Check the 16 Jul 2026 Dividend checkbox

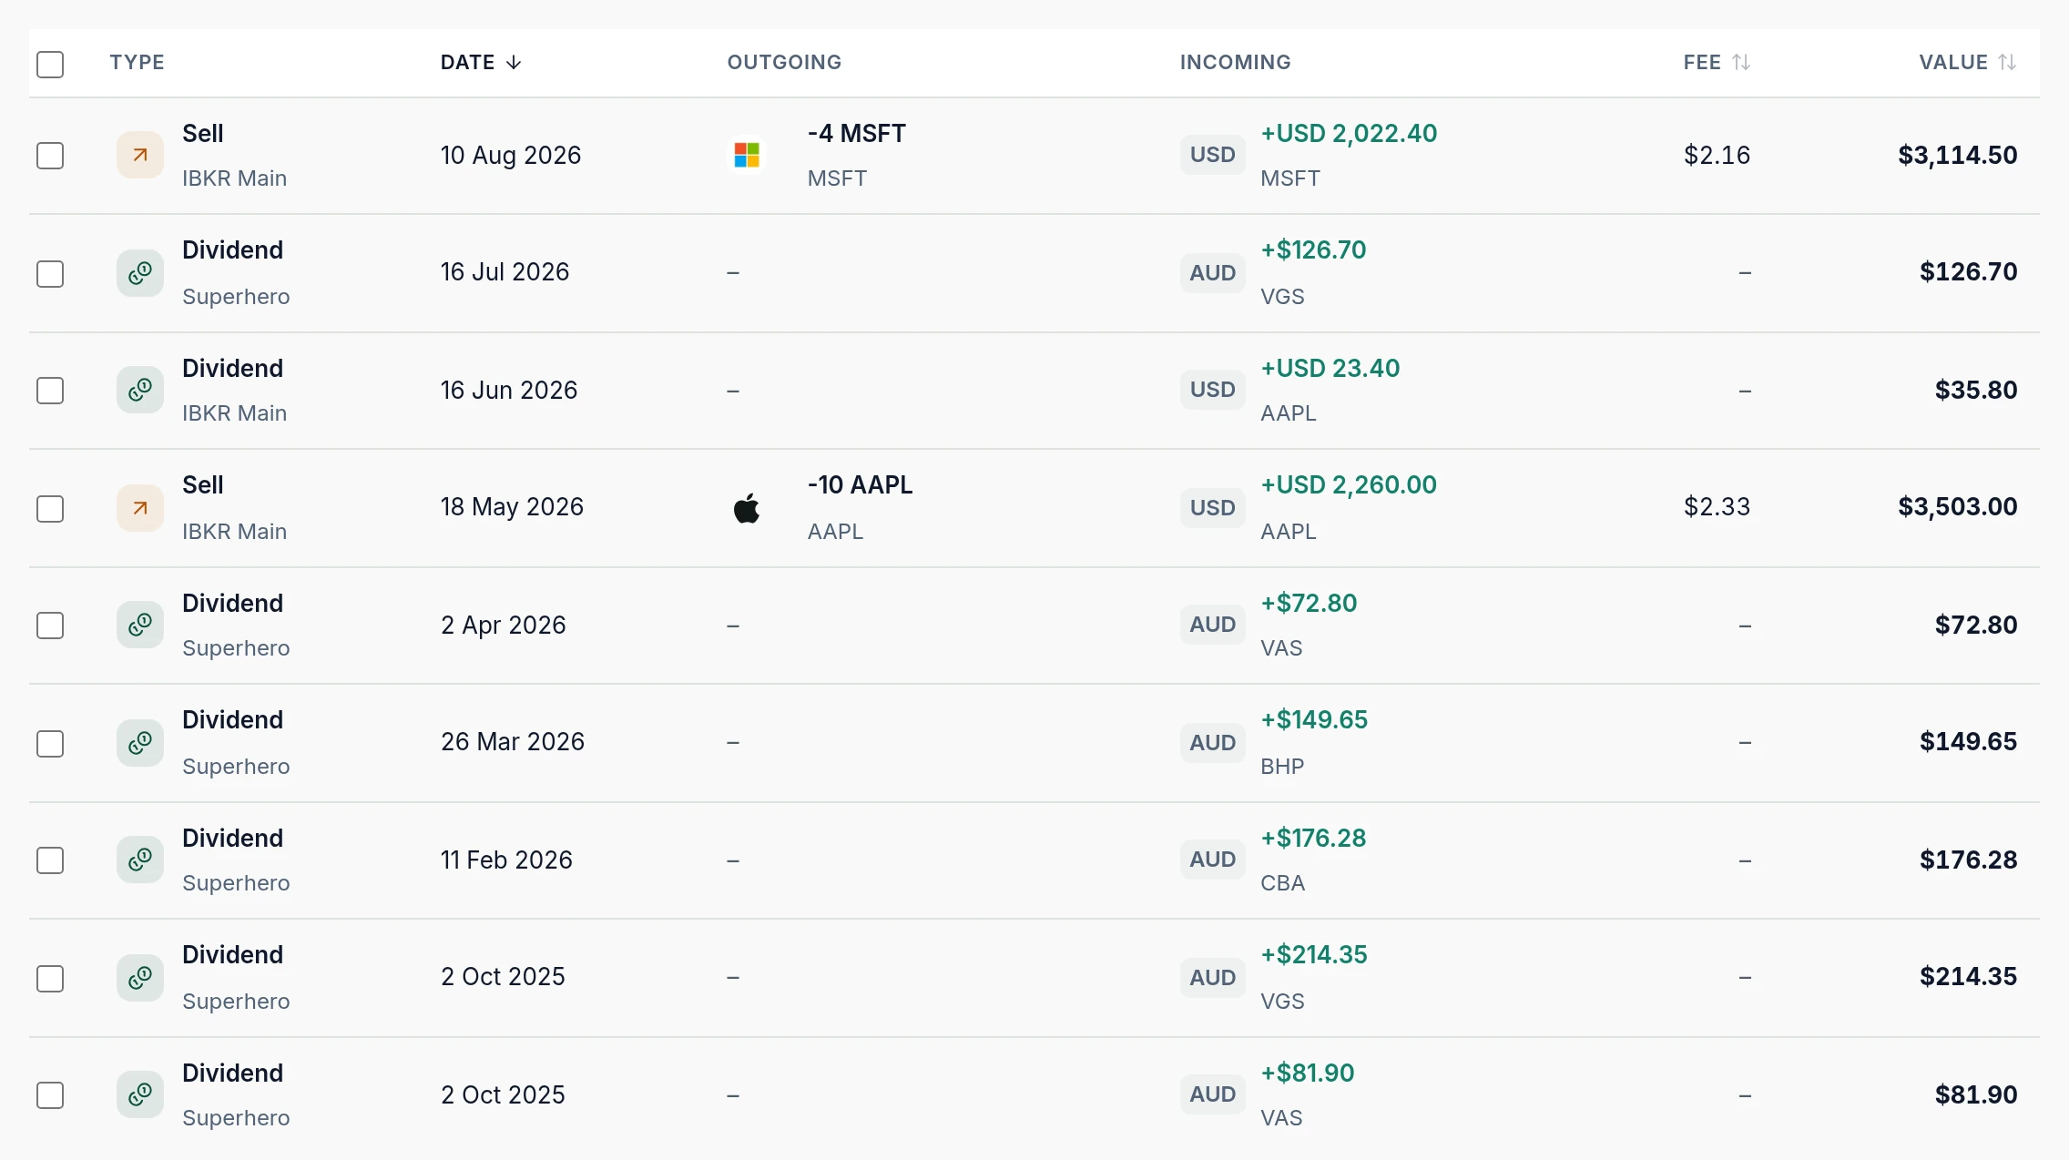pyautogui.click(x=50, y=274)
